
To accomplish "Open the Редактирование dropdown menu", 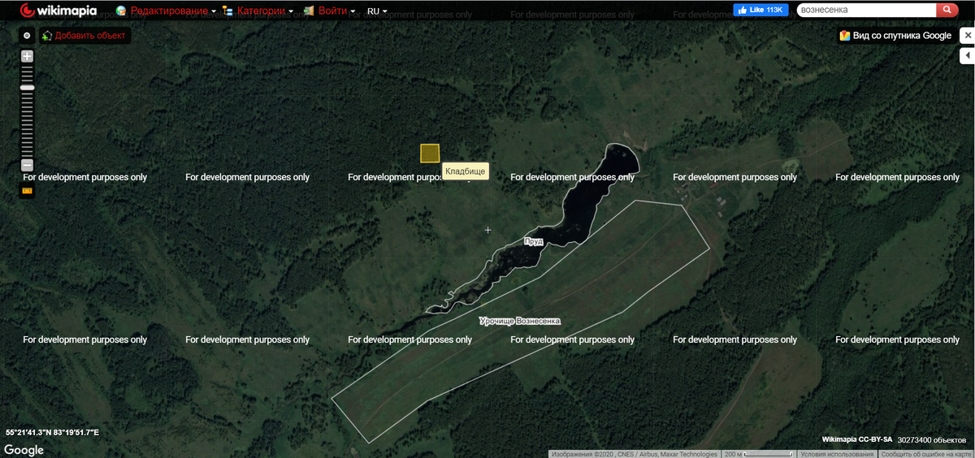I will coord(173,11).
